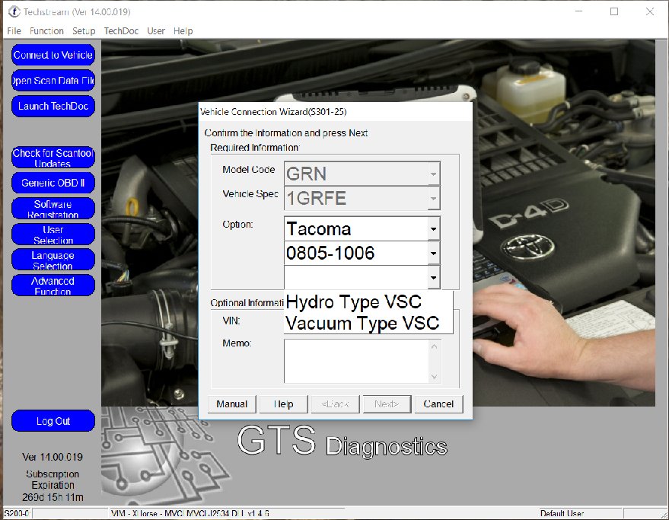Click the VIM interface status bar text
Screen dimensions: 669x520
(190, 513)
